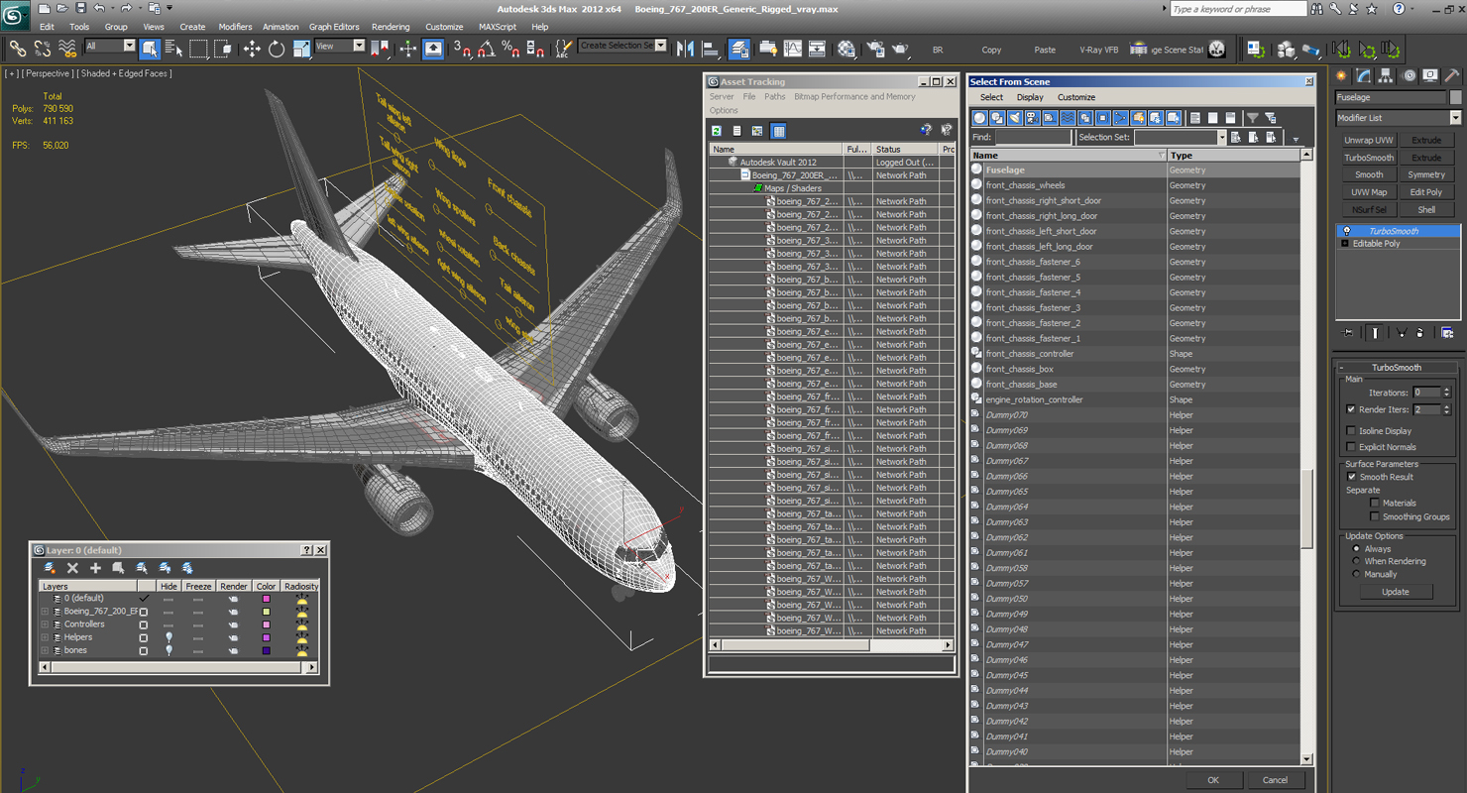Image resolution: width=1467 pixels, height=793 pixels.
Task: Open the Utilities hammer panel tab
Action: click(x=1451, y=75)
